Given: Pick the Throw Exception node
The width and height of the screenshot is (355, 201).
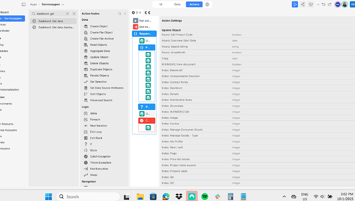Looking at the screenshot, I should click(x=100, y=162).
